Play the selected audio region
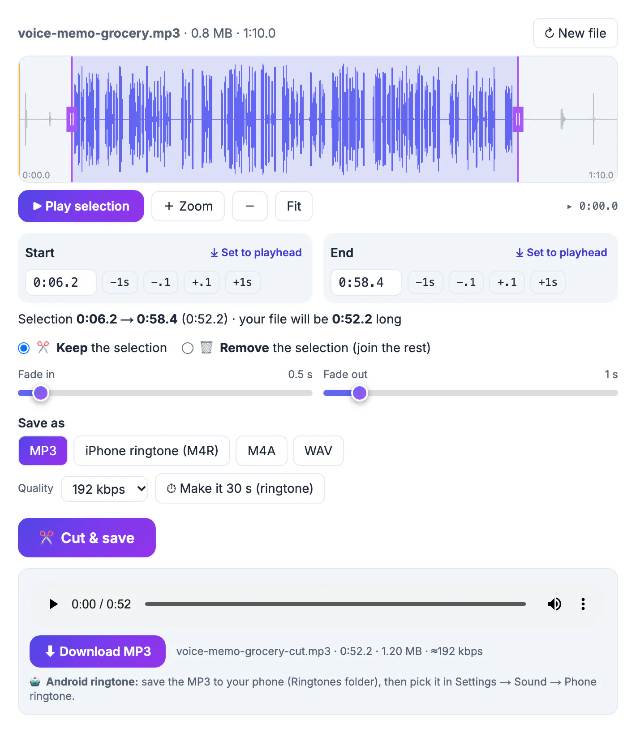636x733 pixels. pos(81,206)
